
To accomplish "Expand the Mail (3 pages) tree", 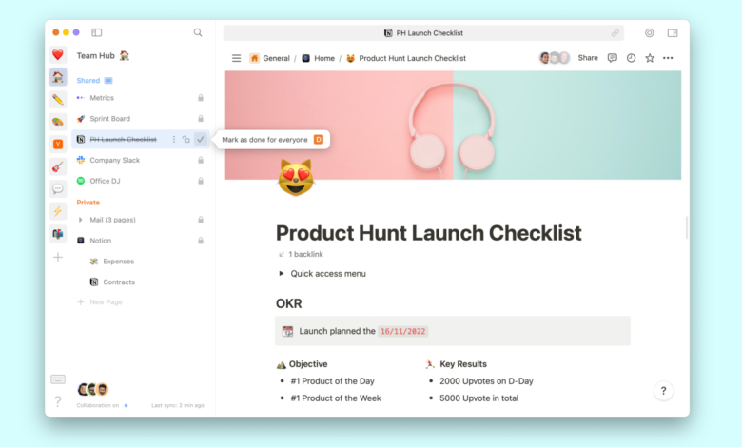I will point(81,220).
